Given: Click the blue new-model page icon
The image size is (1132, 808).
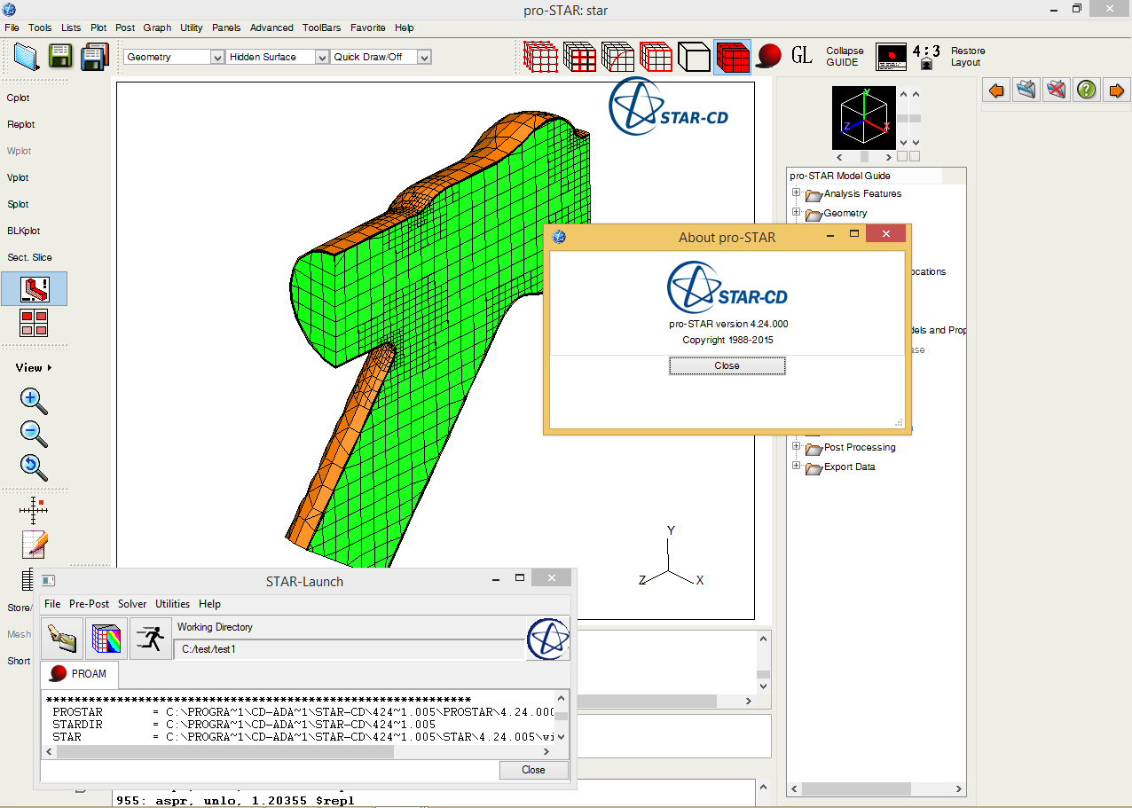Looking at the screenshot, I should pos(28,57).
